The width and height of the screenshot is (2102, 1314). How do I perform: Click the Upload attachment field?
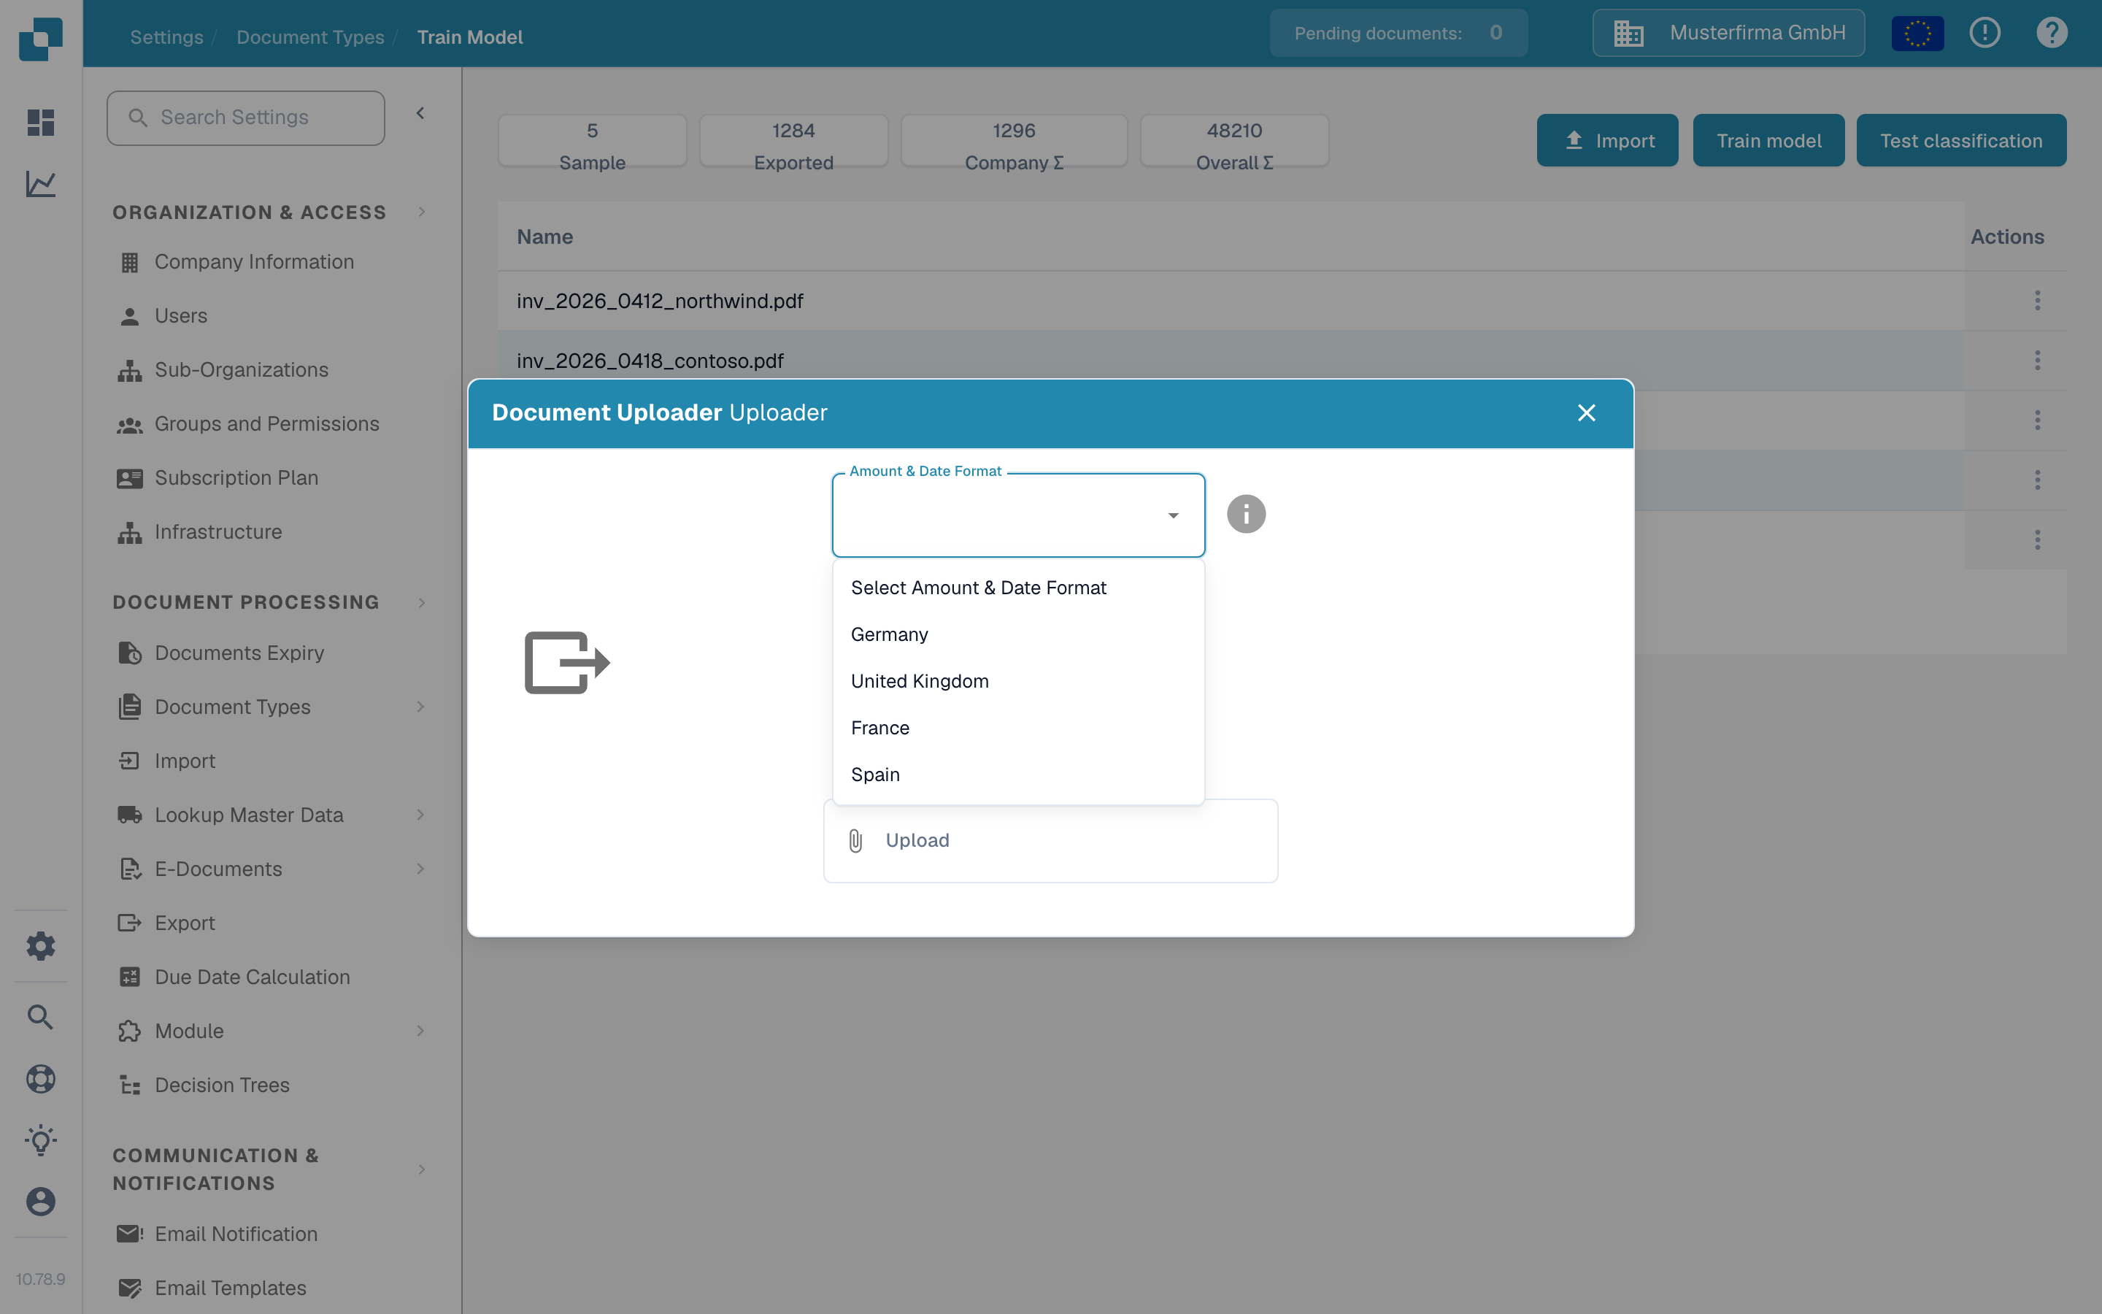[x=1050, y=840]
